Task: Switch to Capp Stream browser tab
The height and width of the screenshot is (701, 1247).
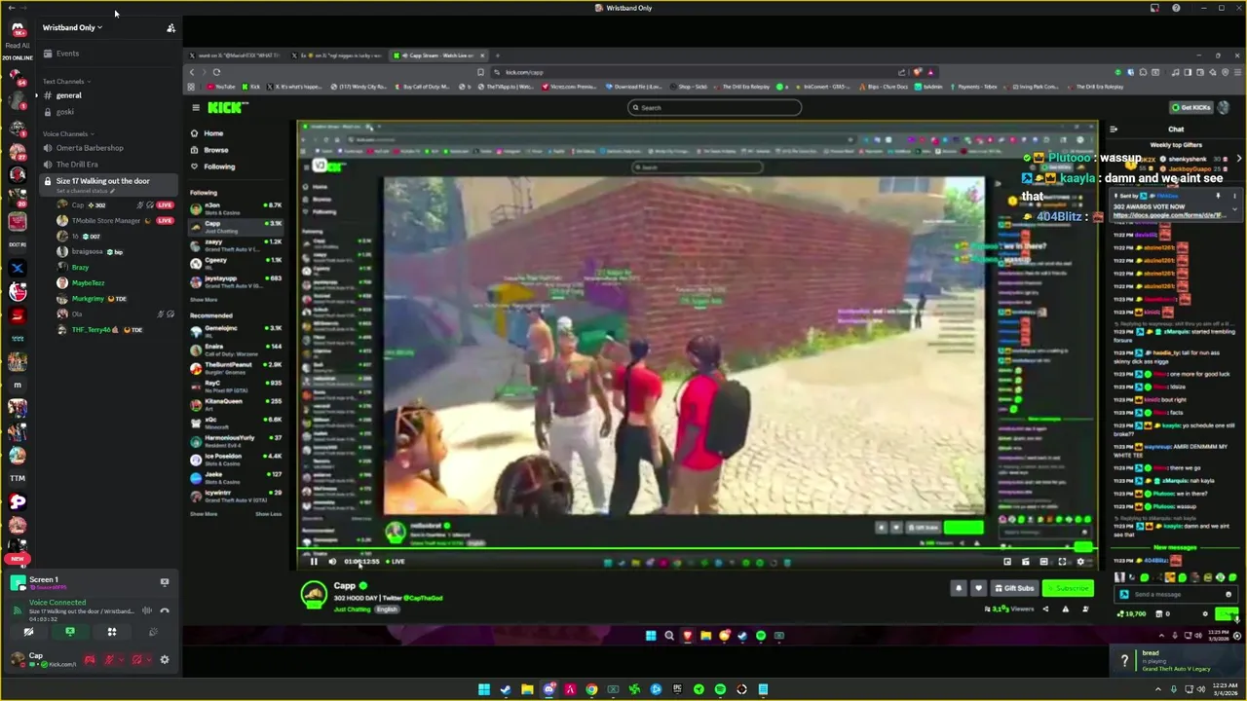Action: (438, 55)
